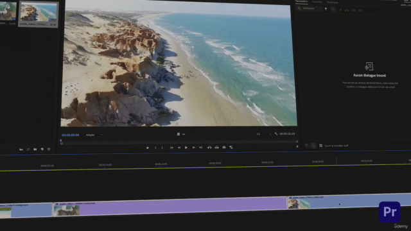The width and height of the screenshot is (411, 231).
Task: Add a marker in the Program monitor
Action: (x=147, y=148)
